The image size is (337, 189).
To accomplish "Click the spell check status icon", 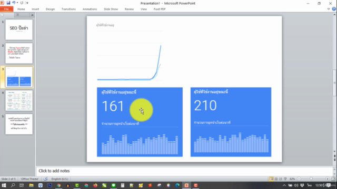I will click(x=45, y=178).
